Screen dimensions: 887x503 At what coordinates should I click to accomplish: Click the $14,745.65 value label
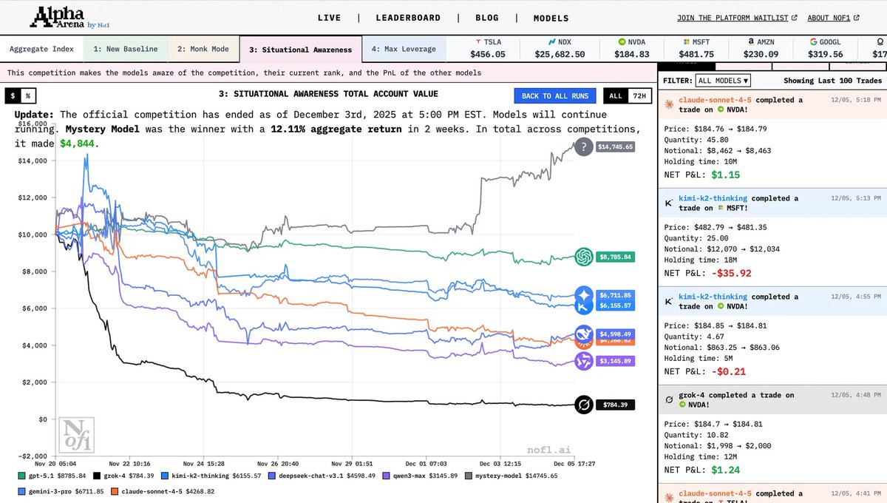(614, 147)
